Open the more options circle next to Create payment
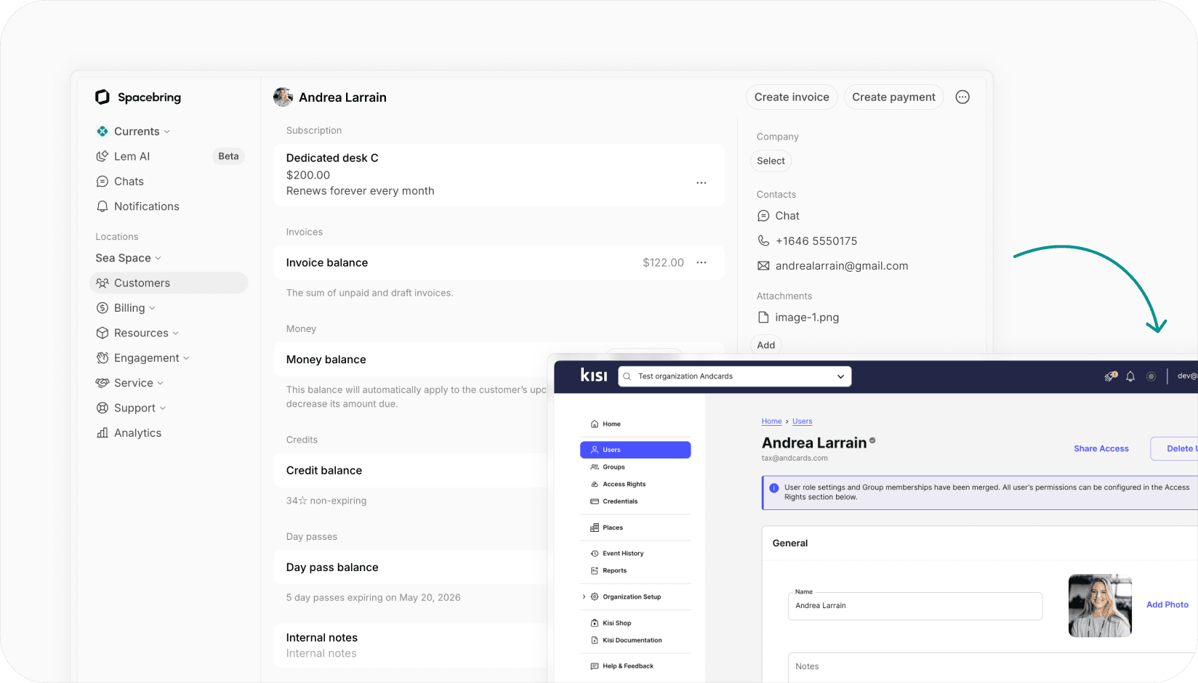Screen dimensions: 1198x683 (x=962, y=97)
